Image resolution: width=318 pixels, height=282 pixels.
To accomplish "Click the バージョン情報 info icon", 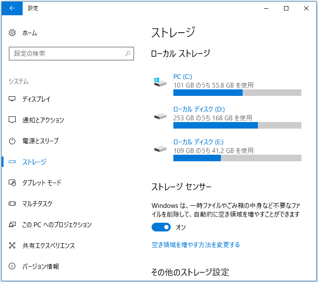I will coord(12,266).
